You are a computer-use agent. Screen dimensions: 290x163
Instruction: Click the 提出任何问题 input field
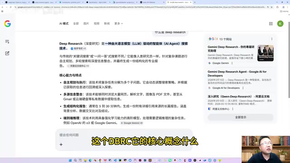(x=124, y=135)
